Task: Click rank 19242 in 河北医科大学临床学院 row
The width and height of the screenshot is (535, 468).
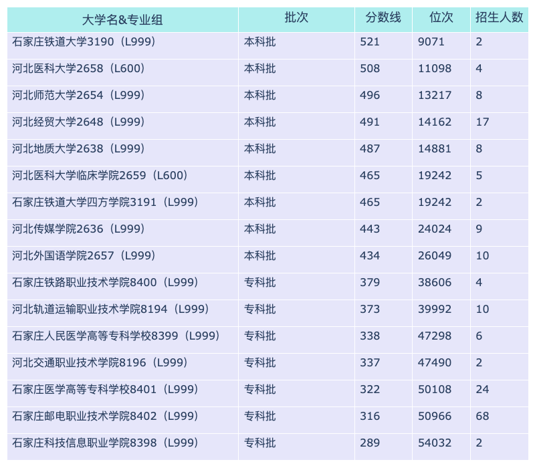Action: (435, 175)
